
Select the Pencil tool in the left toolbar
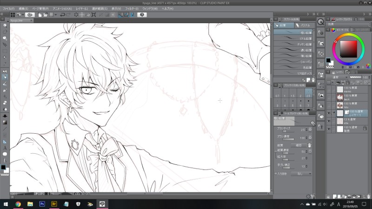click(x=5, y=77)
